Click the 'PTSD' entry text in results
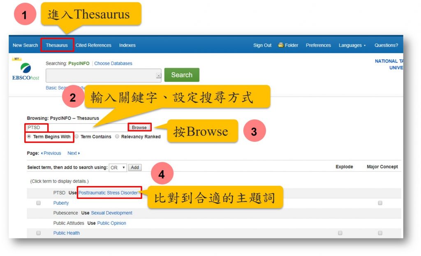 point(59,193)
